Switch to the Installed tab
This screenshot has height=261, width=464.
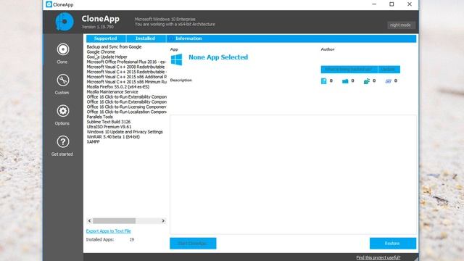click(145, 38)
